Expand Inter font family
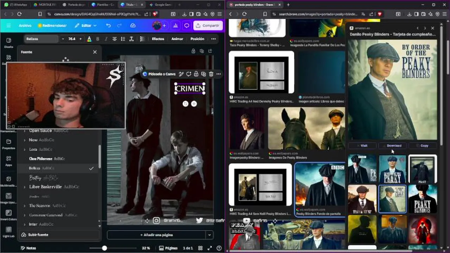450x253 pixels. click(x=24, y=224)
